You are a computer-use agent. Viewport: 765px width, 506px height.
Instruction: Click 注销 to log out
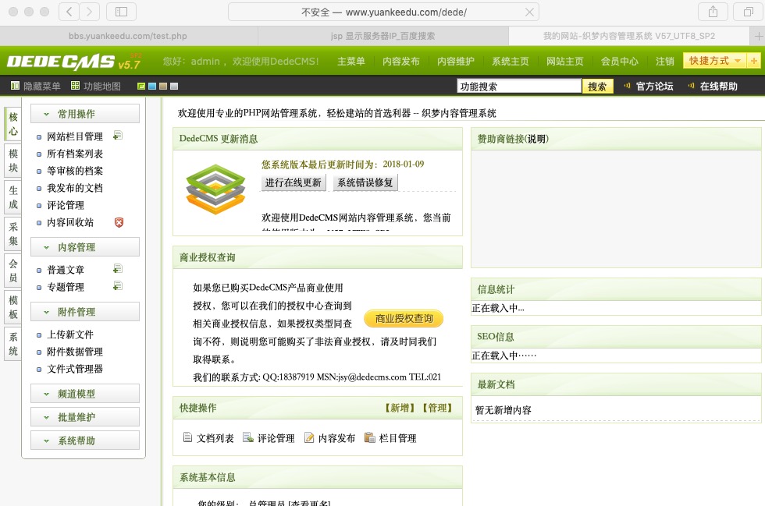point(664,61)
